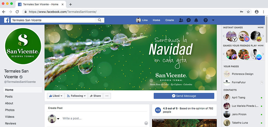Image resolution: width=268 pixels, height=127 pixels.
Task: Click the dog Instant Games icon
Action: point(244,36)
